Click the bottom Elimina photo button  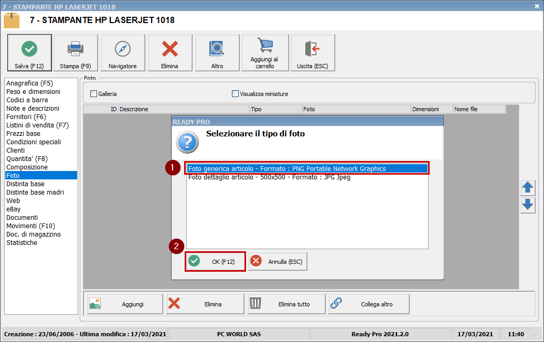point(205,304)
